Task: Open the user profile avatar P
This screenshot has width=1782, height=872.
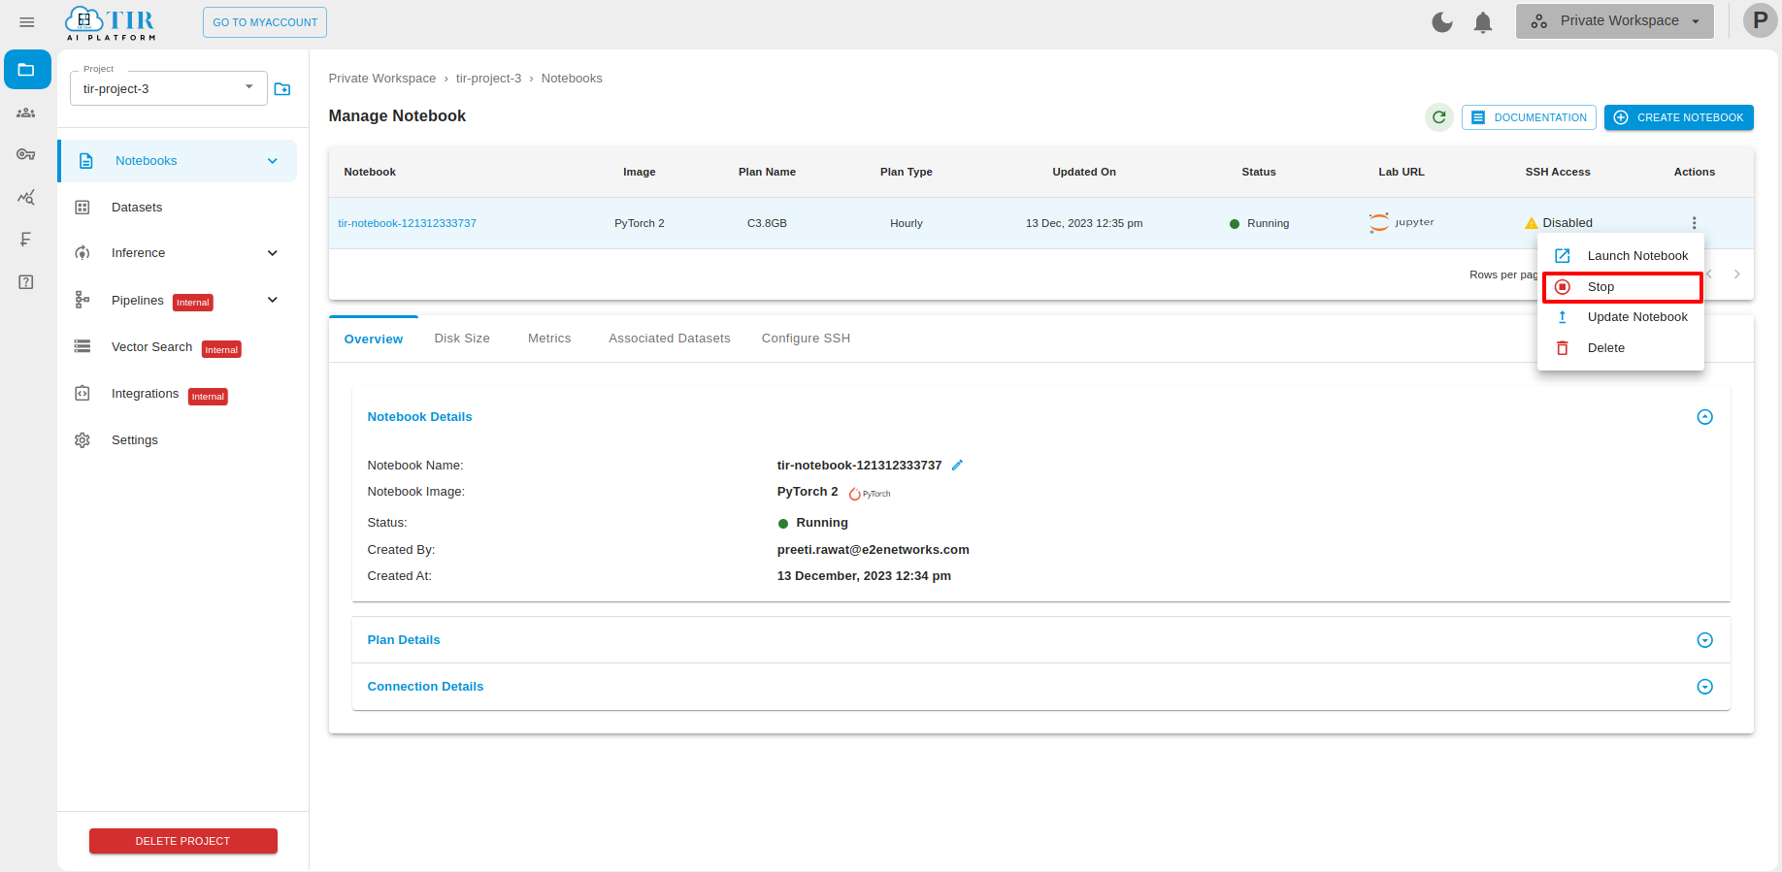Action: [1760, 20]
